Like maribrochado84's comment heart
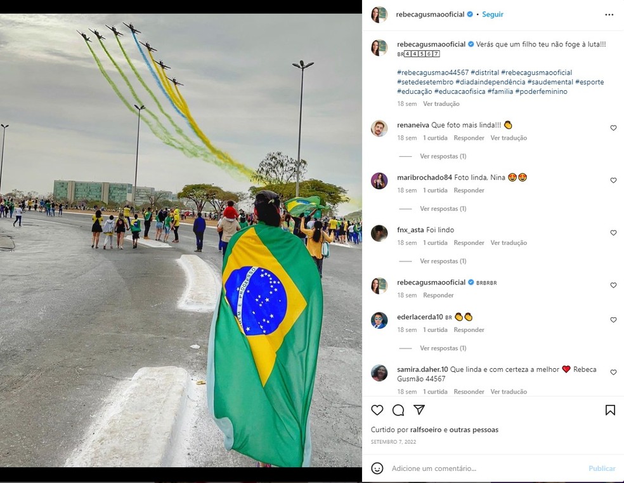 point(613,180)
